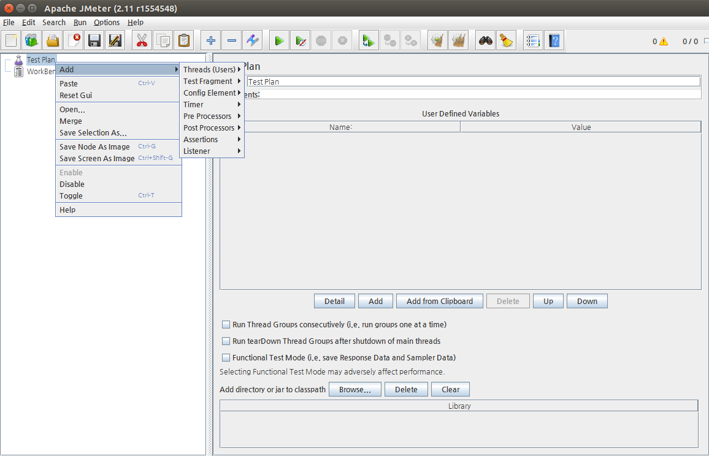Click the Clear broom icon
Screen dimensions: 709x456
[438, 40]
